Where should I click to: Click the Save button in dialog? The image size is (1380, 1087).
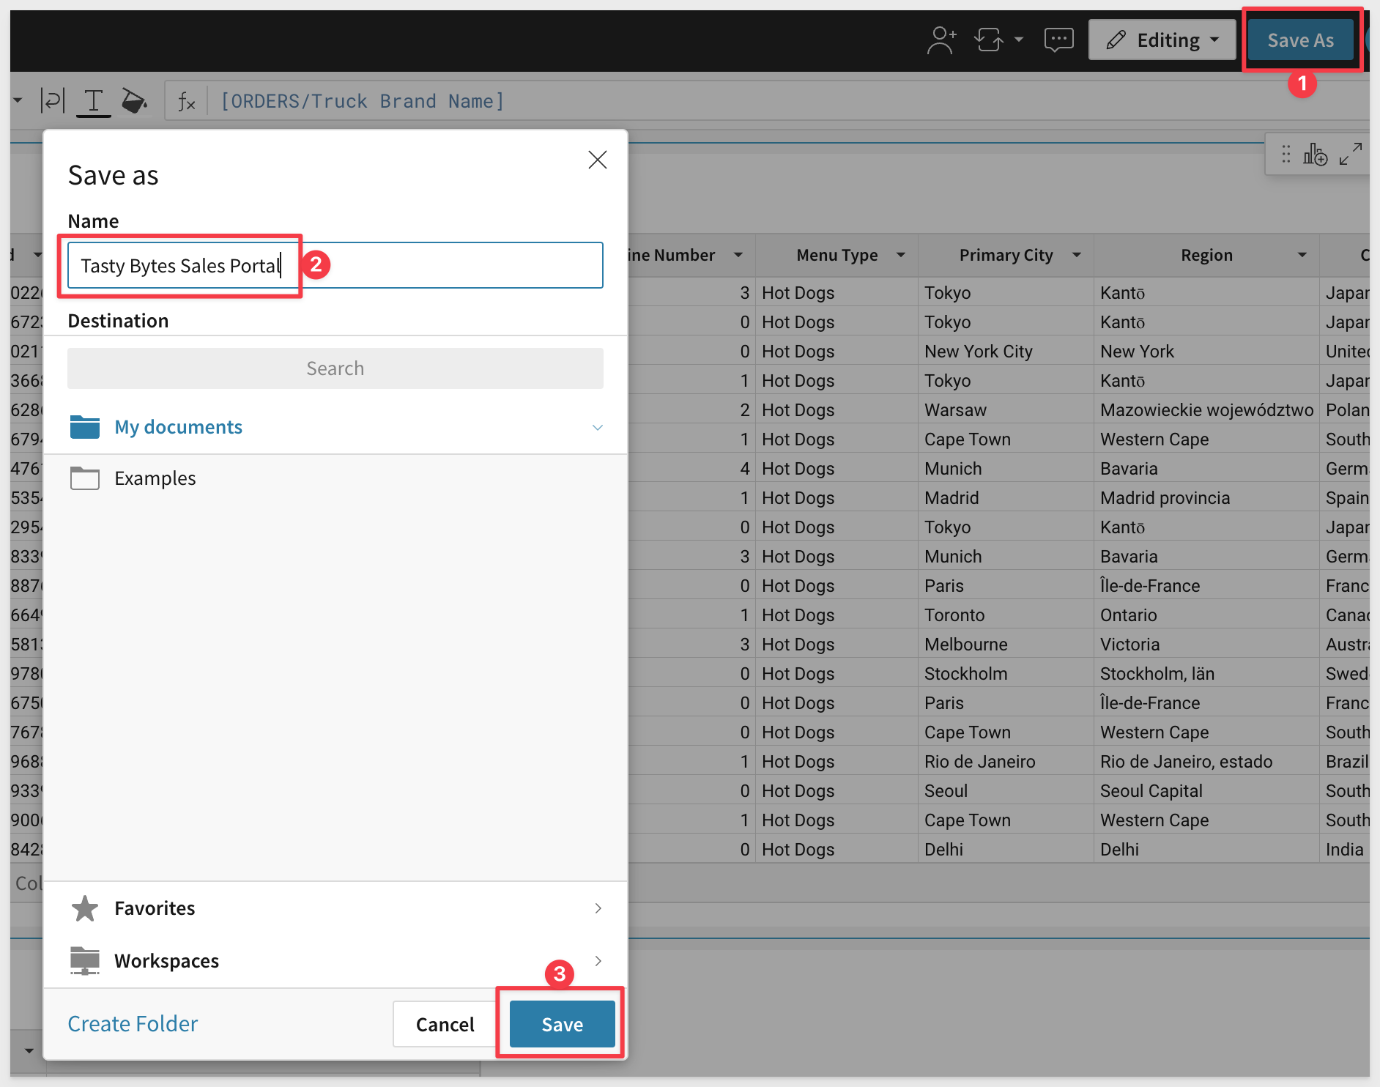pyautogui.click(x=562, y=1024)
